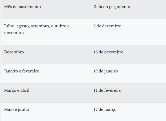Select the '8 de dezembro' payment date cell
The height and width of the screenshot is (121, 166).
click(107, 26)
